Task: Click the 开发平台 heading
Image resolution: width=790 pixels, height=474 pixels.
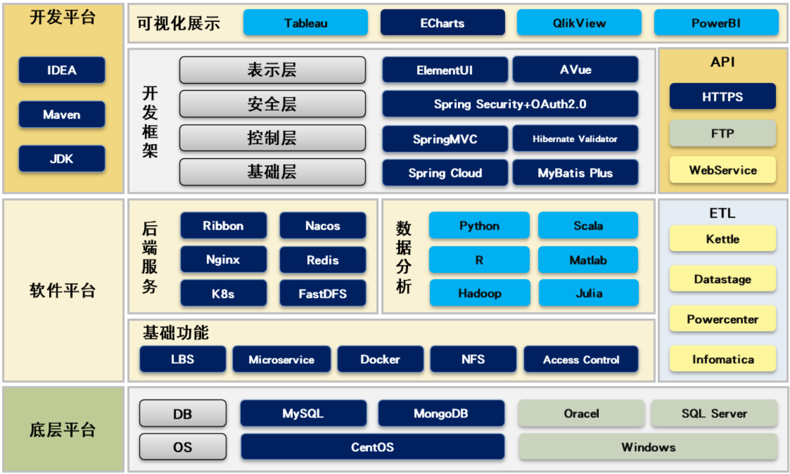Action: click(63, 17)
